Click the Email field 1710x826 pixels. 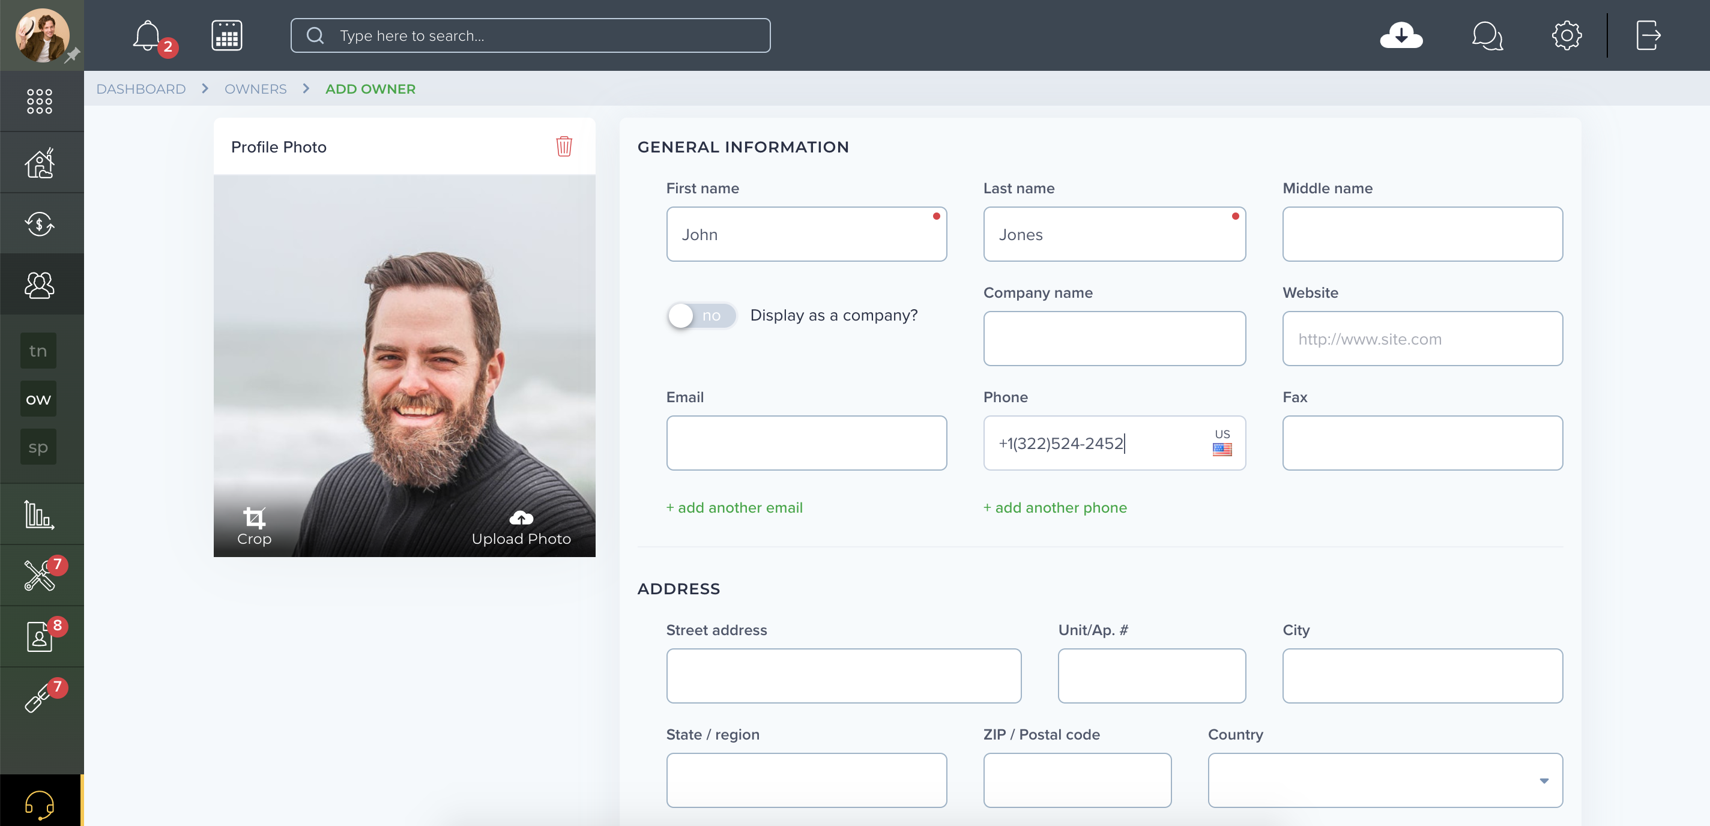pyautogui.click(x=806, y=443)
